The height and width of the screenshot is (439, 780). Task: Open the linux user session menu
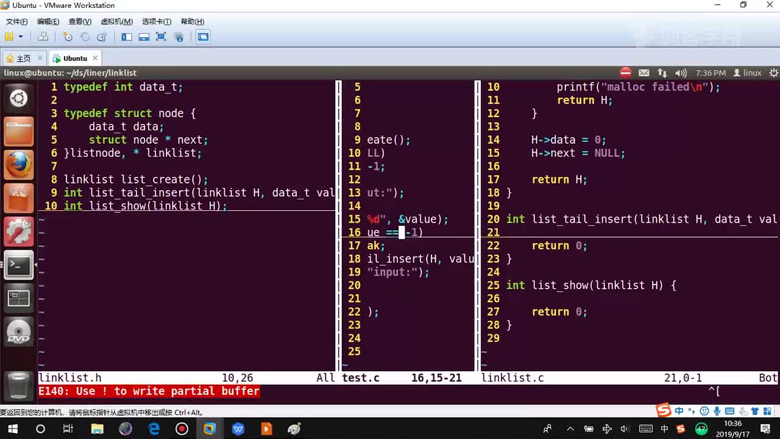[747, 73]
